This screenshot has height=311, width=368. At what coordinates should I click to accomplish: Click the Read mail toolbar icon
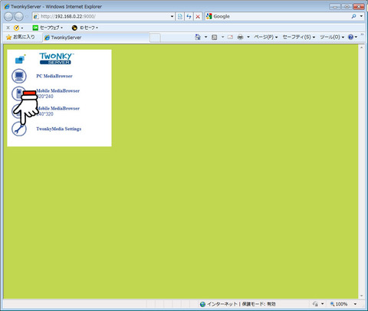coord(230,38)
